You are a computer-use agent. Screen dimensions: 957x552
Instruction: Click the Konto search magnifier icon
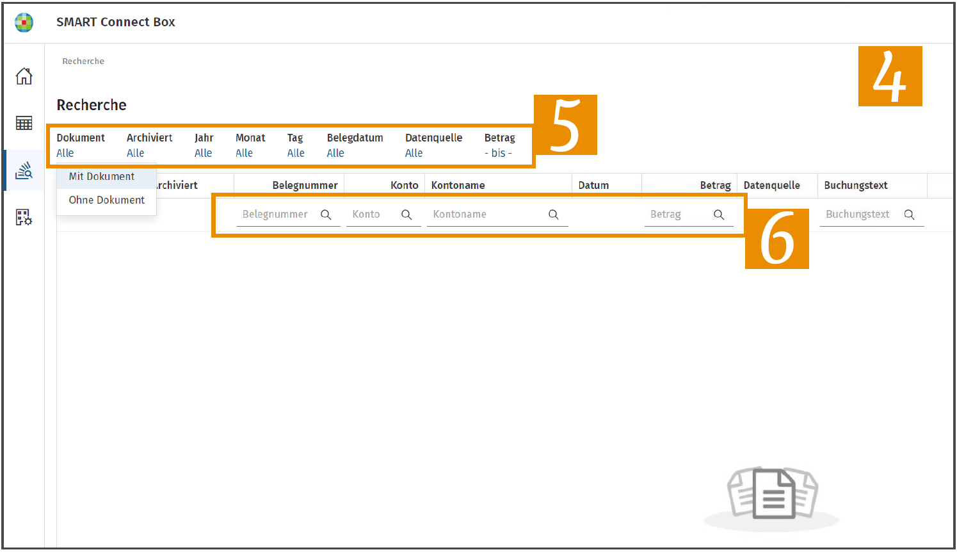pos(406,215)
